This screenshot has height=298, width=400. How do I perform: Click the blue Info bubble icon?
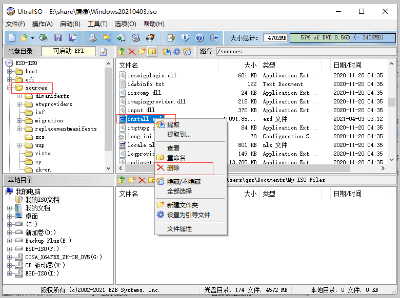185,38
